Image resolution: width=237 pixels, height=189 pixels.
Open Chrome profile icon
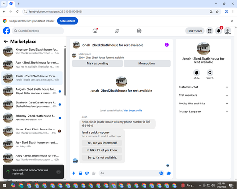(226, 12)
